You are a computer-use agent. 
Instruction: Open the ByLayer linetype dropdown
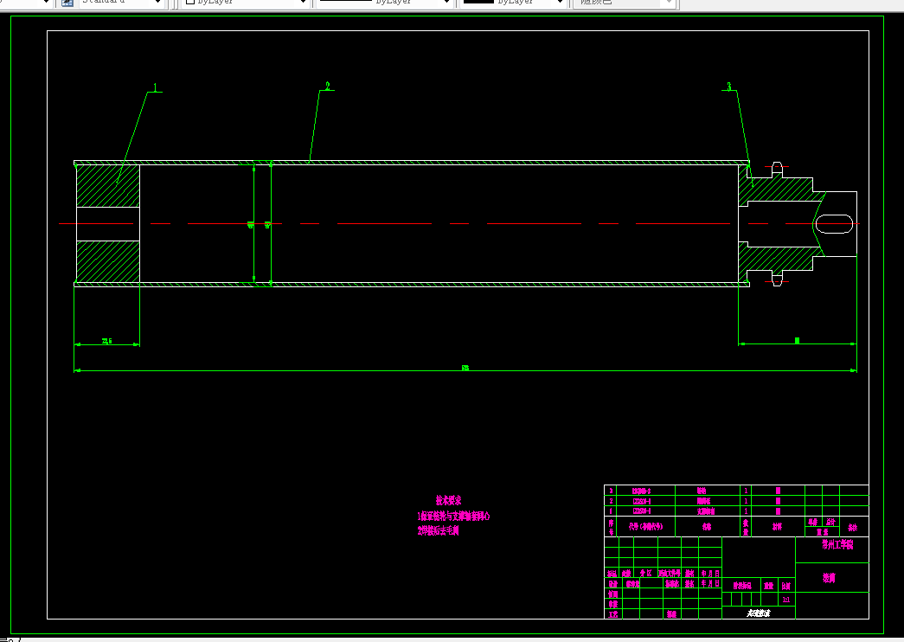(x=385, y=3)
